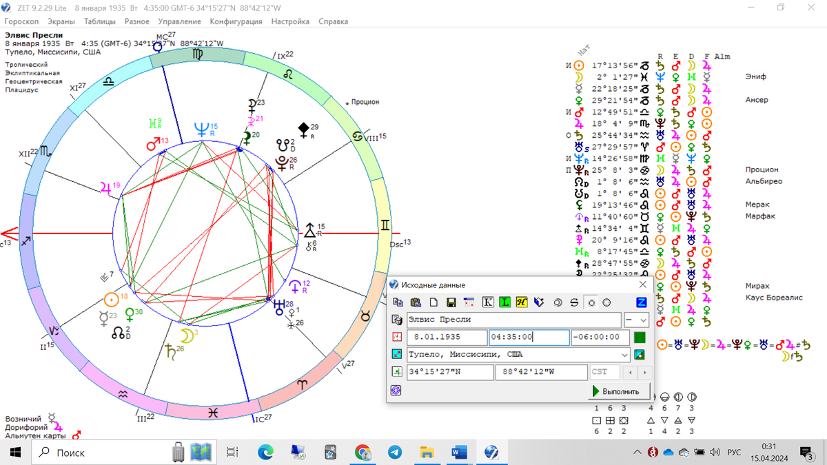This screenshot has height=465, width=827.
Task: Open the Таблицы menu
Action: (x=100, y=21)
